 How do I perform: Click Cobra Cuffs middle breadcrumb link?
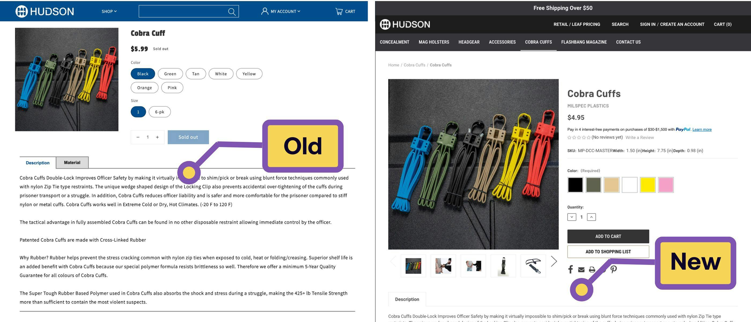pos(414,65)
